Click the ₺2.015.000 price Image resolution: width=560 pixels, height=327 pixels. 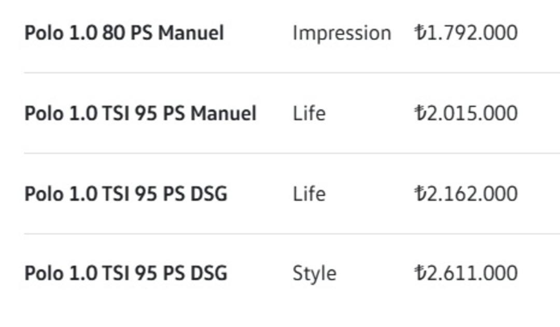pos(466,113)
